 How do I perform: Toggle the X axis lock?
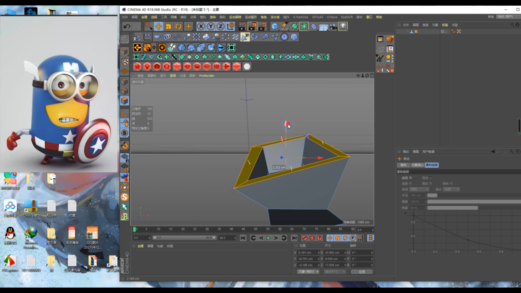(201, 26)
